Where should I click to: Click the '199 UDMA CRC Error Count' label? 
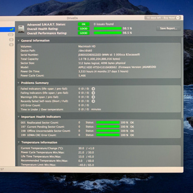pos(38,135)
